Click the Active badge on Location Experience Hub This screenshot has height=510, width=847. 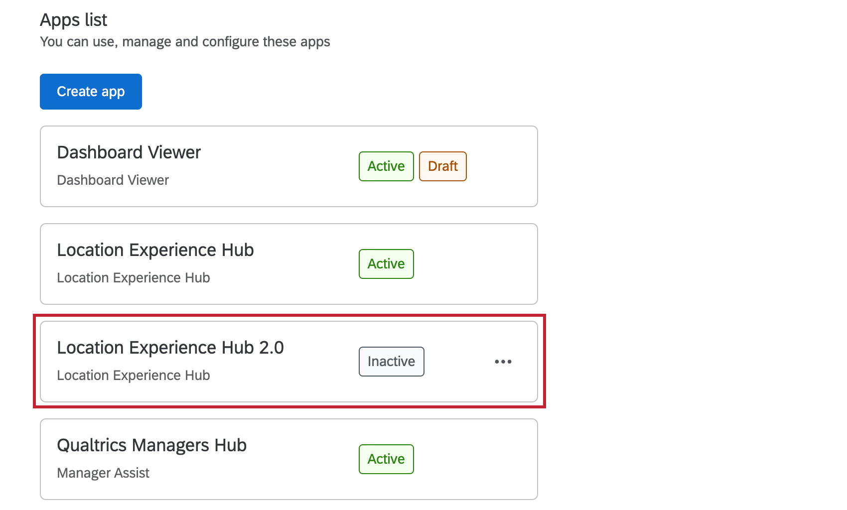pos(386,264)
